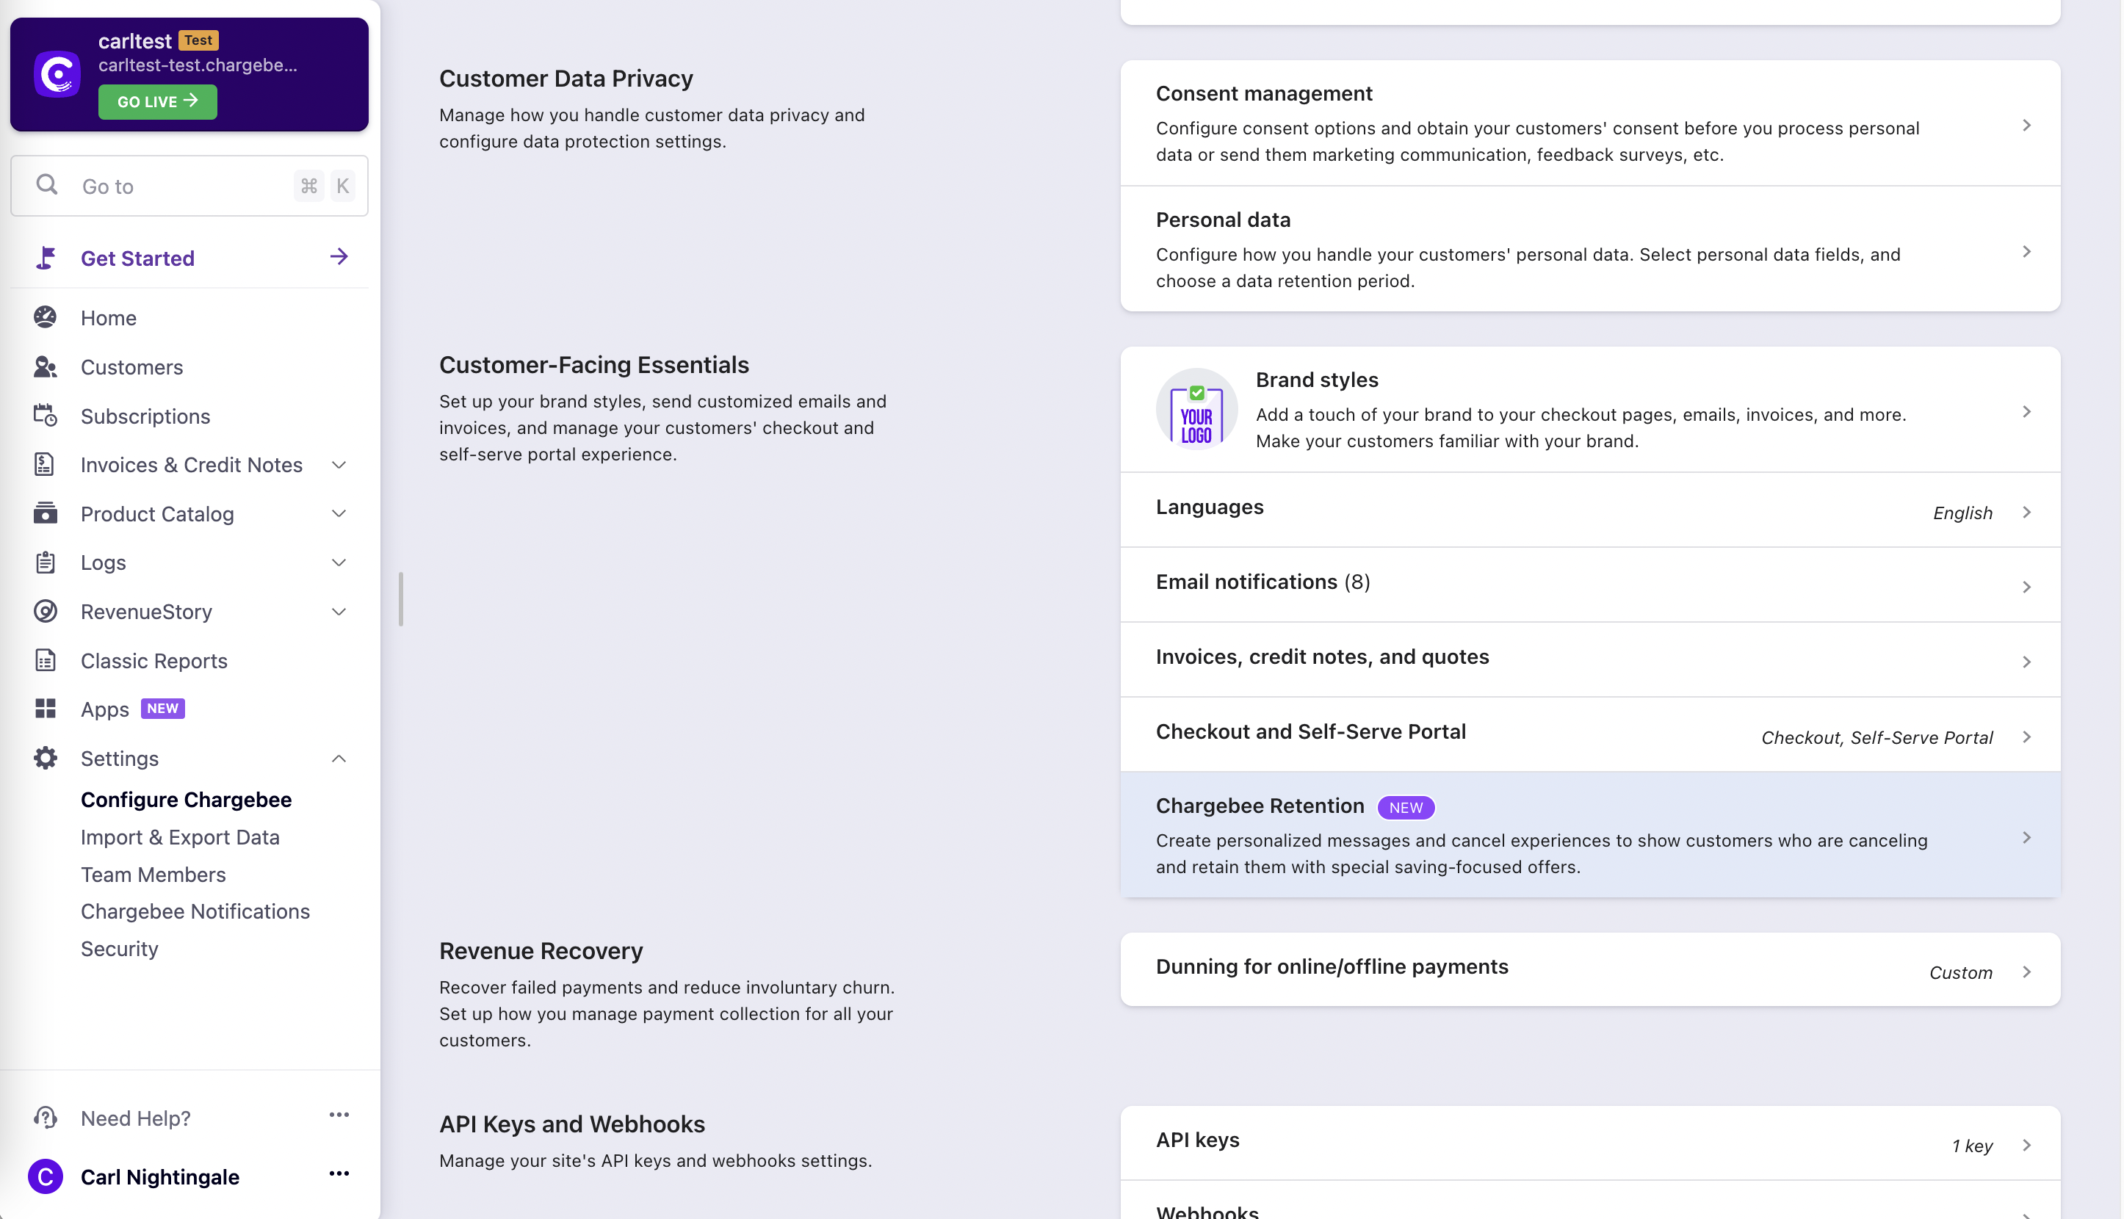Click the Chargebee logo icon
The width and height of the screenshot is (2124, 1219).
(57, 74)
